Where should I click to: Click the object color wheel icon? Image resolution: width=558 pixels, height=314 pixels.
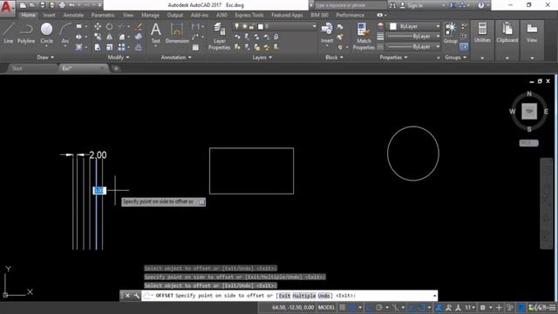pyautogui.click(x=380, y=26)
